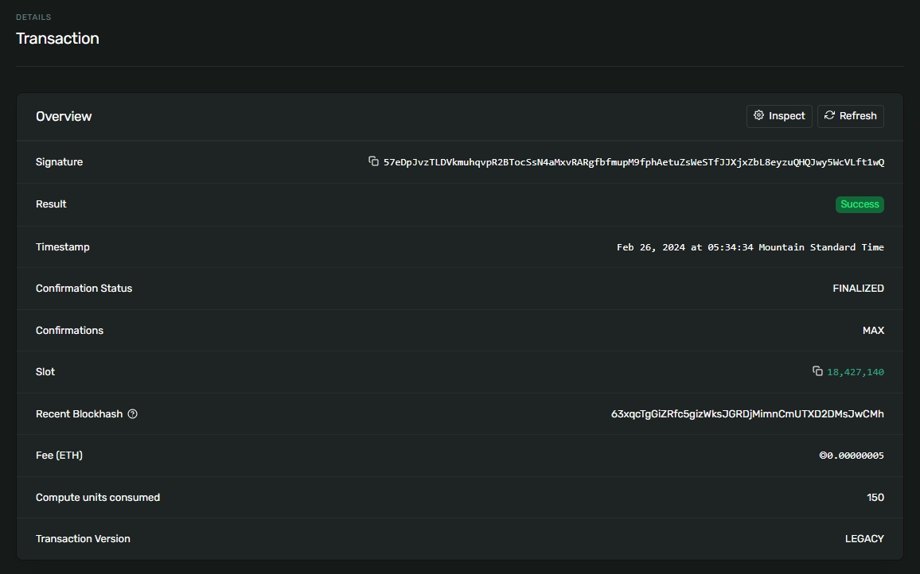Click the Feb 26, 2024 timestamp value
920x574 pixels.
point(750,247)
